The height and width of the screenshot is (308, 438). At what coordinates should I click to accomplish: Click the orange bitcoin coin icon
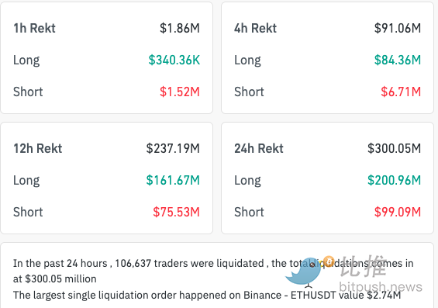(x=329, y=261)
